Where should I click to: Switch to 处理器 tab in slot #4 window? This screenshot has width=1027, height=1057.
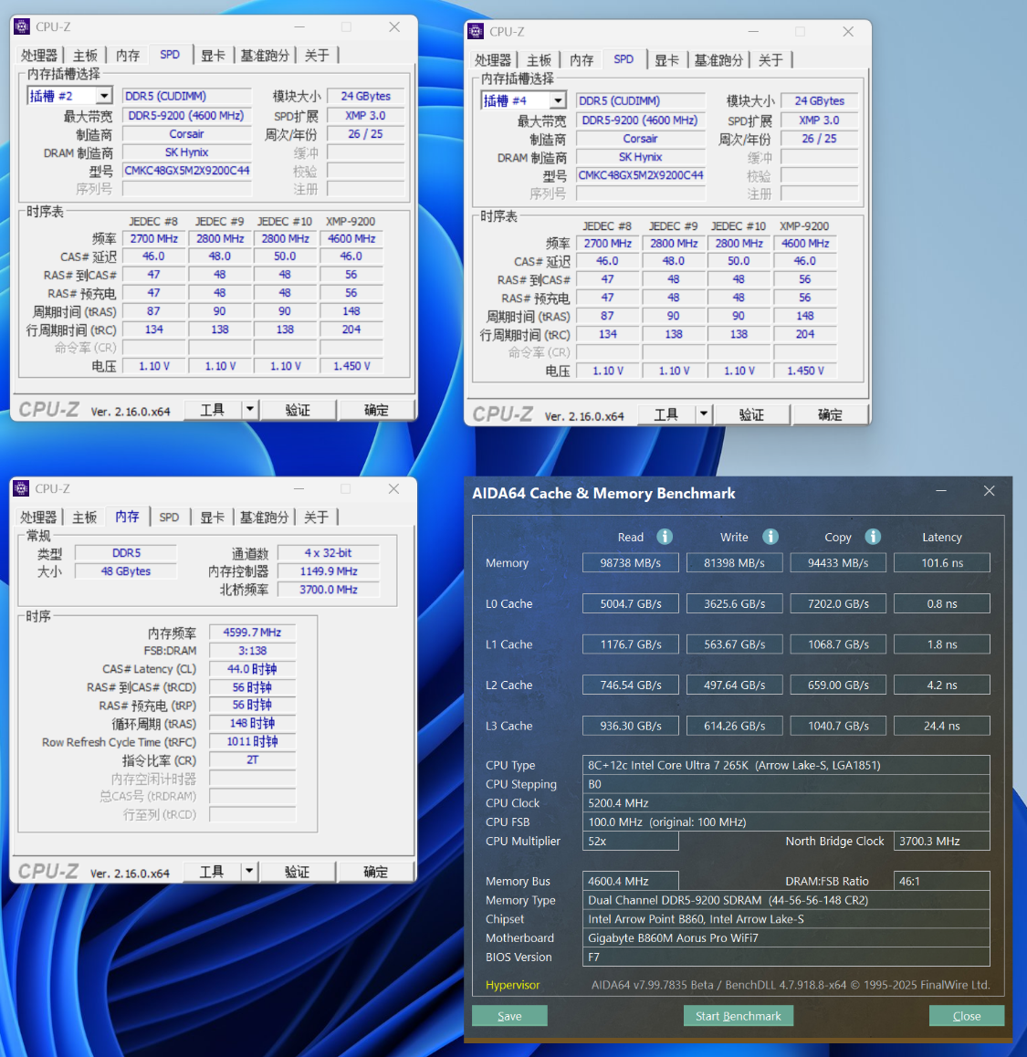tap(493, 60)
